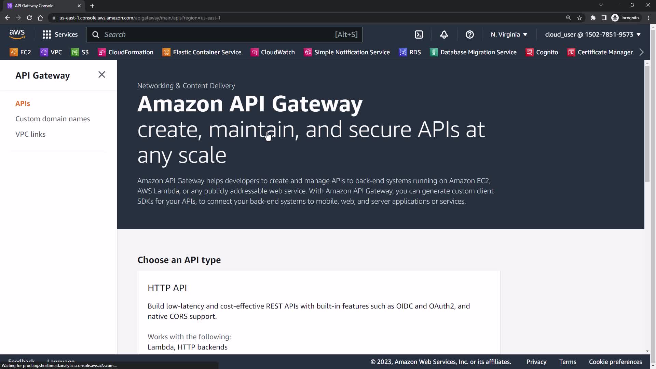Open the help question mark icon

[x=469, y=35]
